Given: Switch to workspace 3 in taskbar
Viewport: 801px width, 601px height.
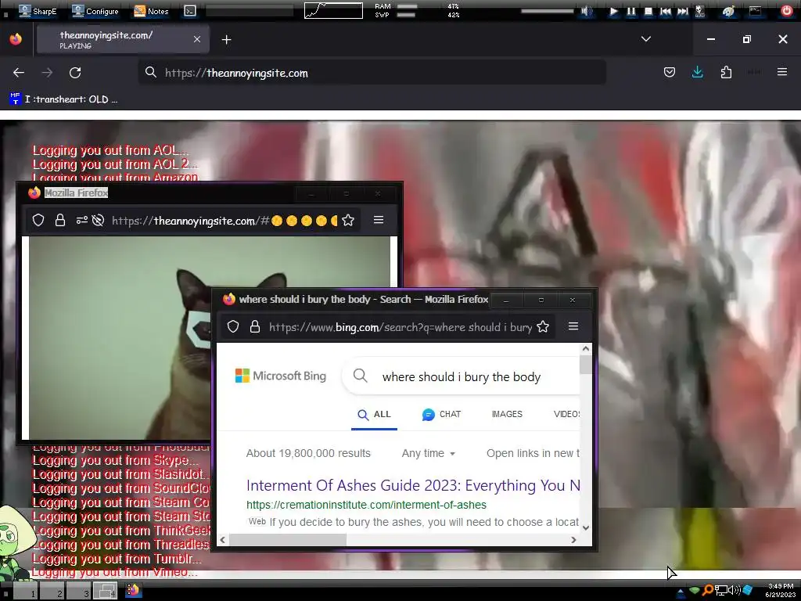Looking at the screenshot, I should pyautogui.click(x=78, y=592).
